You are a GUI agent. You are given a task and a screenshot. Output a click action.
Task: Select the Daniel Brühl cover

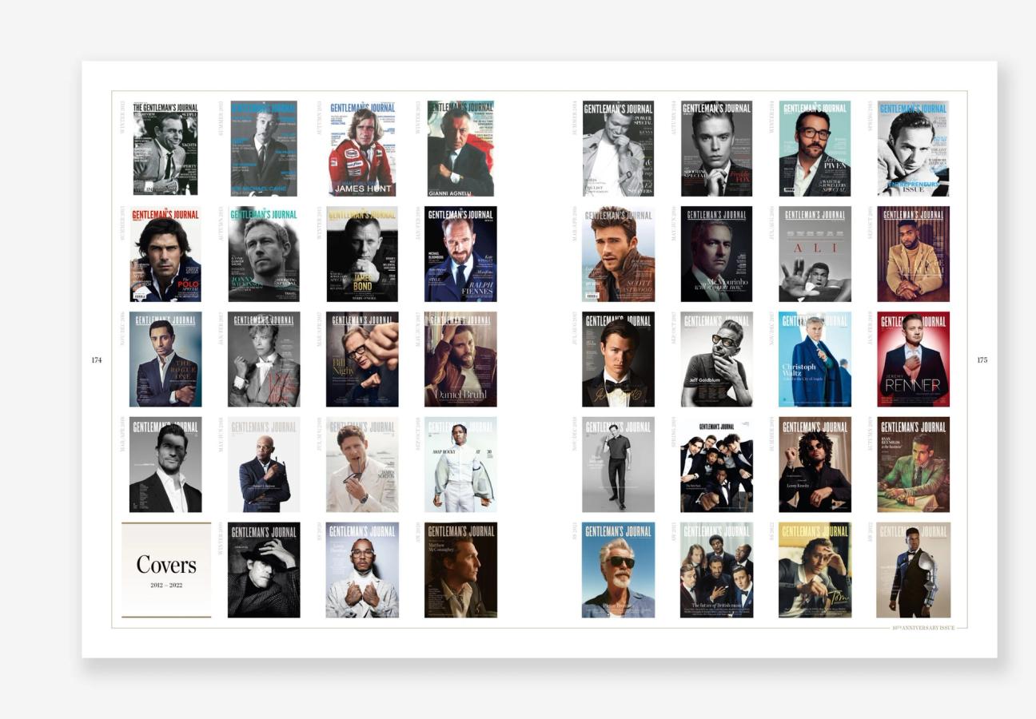pyautogui.click(x=460, y=359)
